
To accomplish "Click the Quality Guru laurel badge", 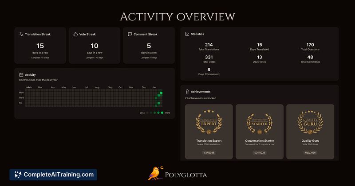I will (310, 122).
